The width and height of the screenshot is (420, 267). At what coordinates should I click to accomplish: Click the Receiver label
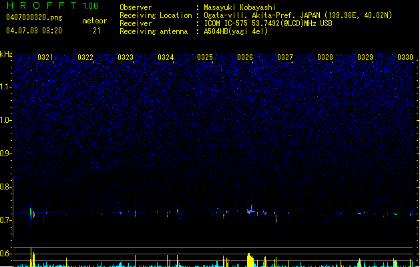coord(136,23)
